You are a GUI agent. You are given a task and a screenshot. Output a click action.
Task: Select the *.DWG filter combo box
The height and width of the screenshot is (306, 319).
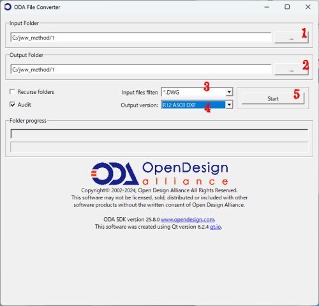pyautogui.click(x=197, y=92)
